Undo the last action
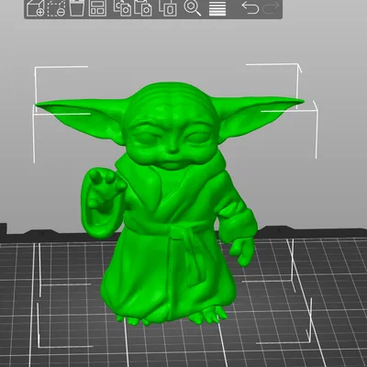367x367 pixels. point(250,7)
